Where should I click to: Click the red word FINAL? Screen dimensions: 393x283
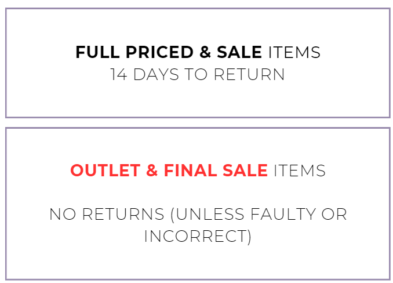click(190, 170)
